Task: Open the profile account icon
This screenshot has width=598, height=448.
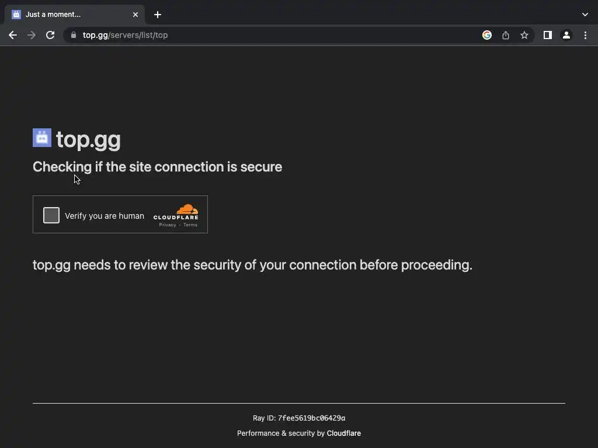Action: click(566, 35)
